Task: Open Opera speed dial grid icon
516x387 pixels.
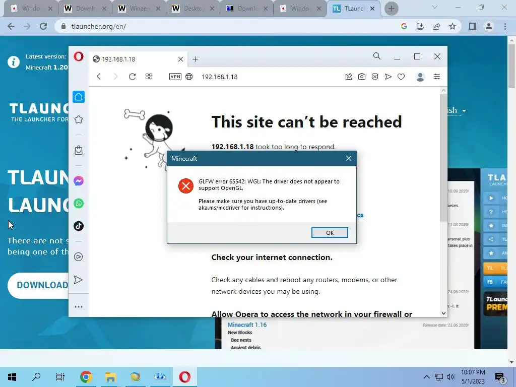Action: pyautogui.click(x=149, y=77)
